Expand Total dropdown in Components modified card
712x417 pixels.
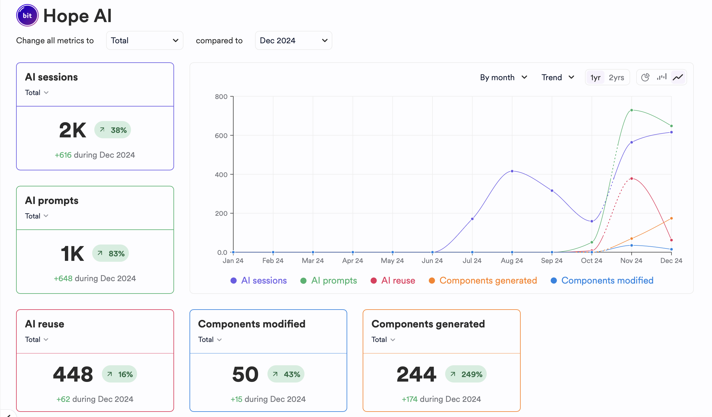(x=210, y=340)
